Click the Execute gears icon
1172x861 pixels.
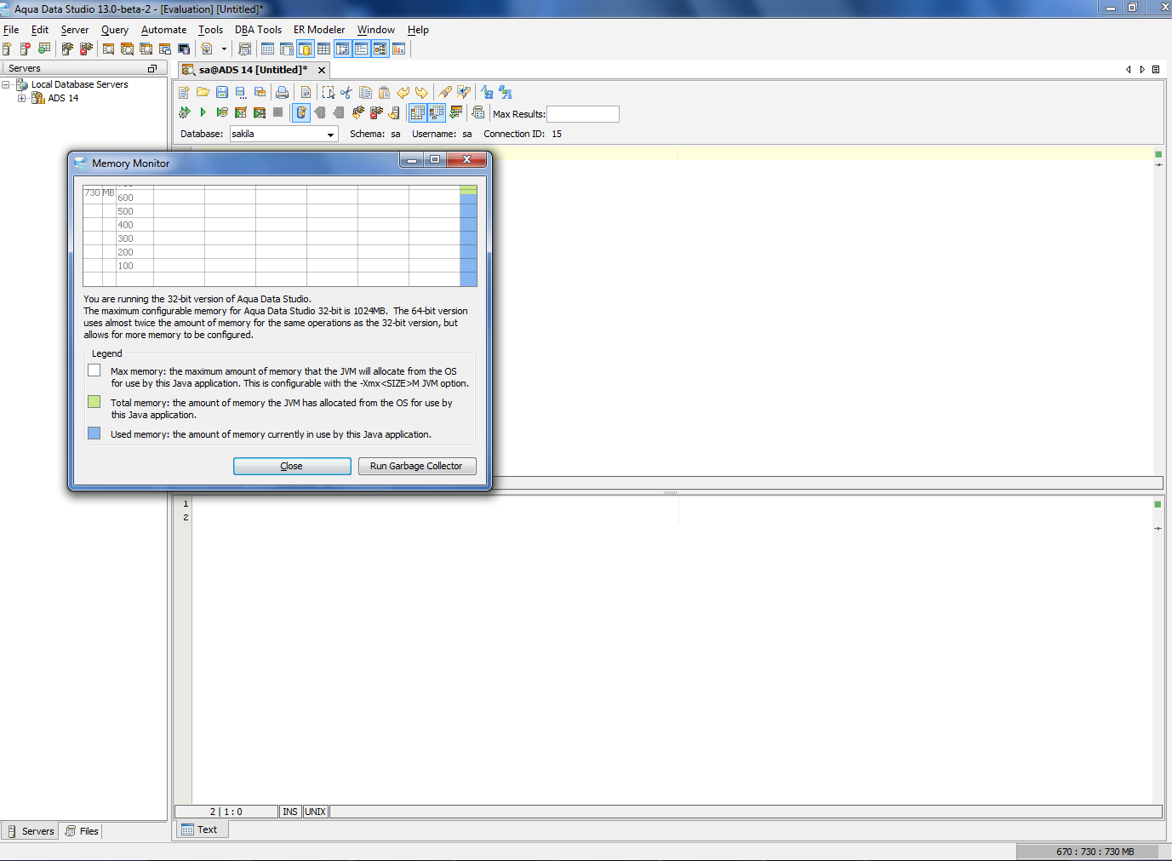point(184,112)
